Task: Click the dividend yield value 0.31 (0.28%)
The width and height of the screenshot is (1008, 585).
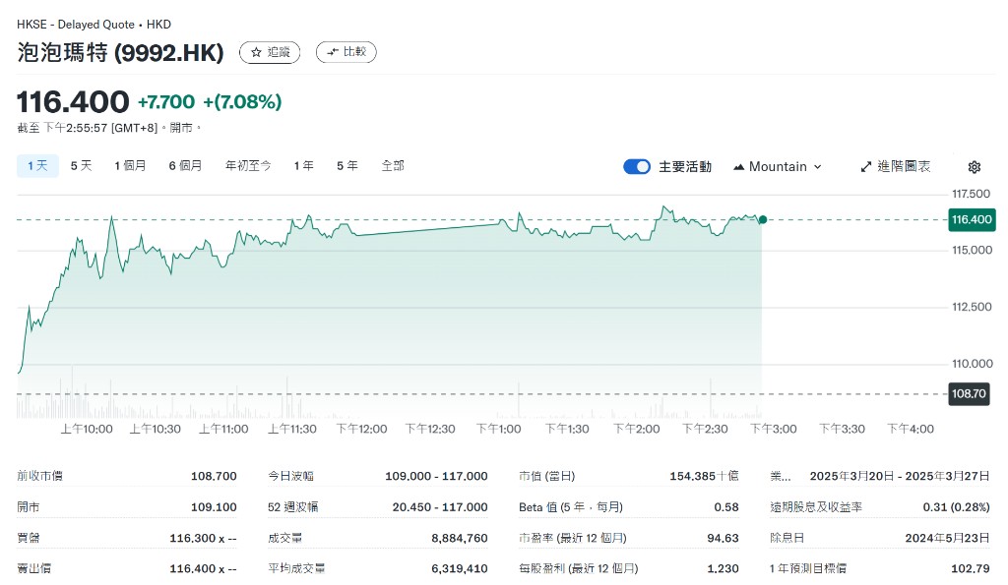Action: point(957,506)
